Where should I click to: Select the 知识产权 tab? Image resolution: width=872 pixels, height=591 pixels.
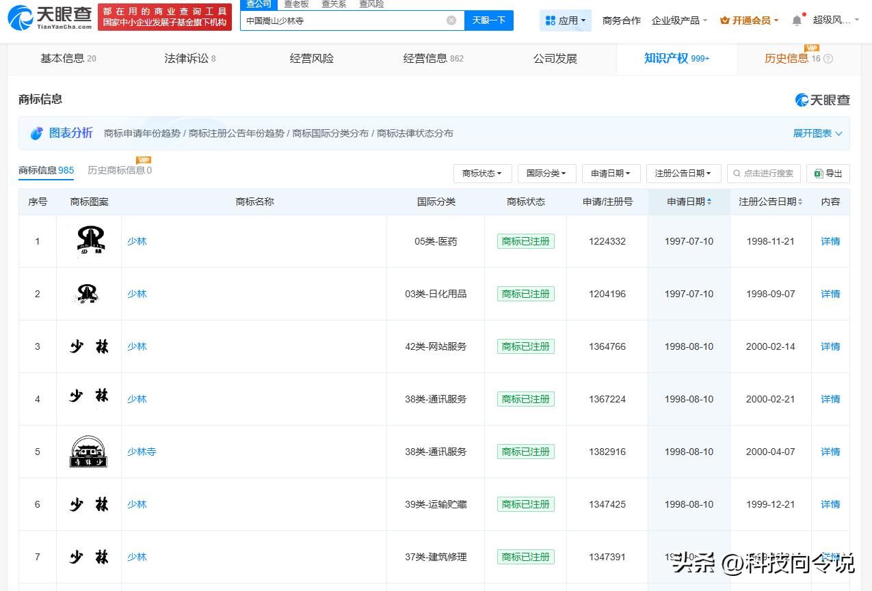tap(676, 59)
